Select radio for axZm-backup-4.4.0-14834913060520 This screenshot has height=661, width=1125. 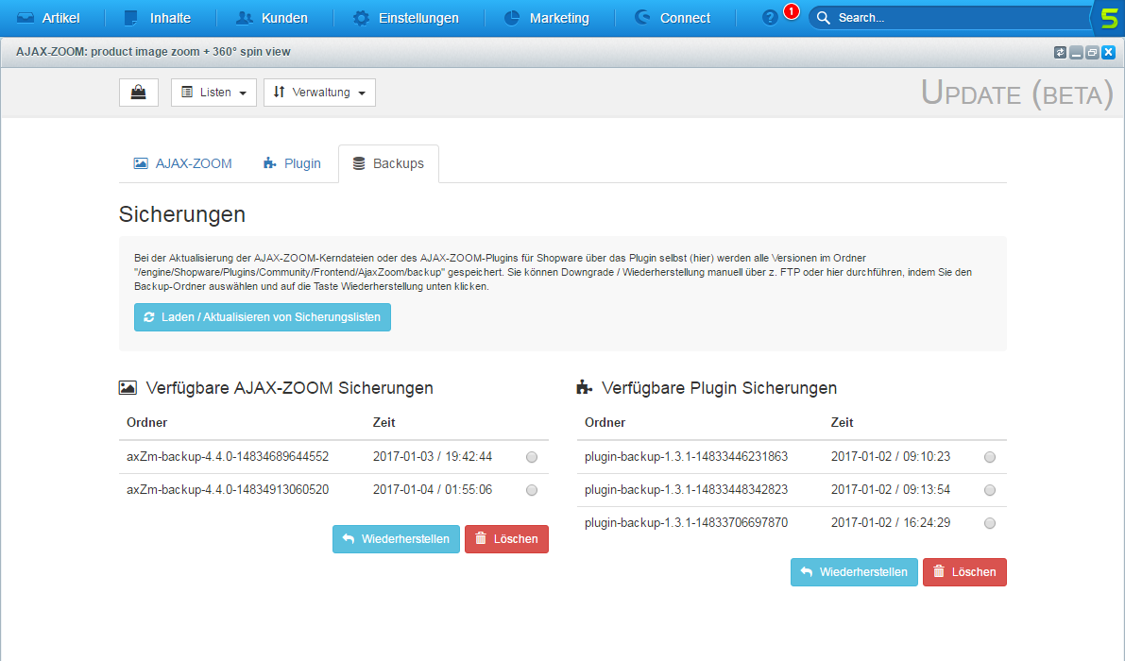[532, 490]
